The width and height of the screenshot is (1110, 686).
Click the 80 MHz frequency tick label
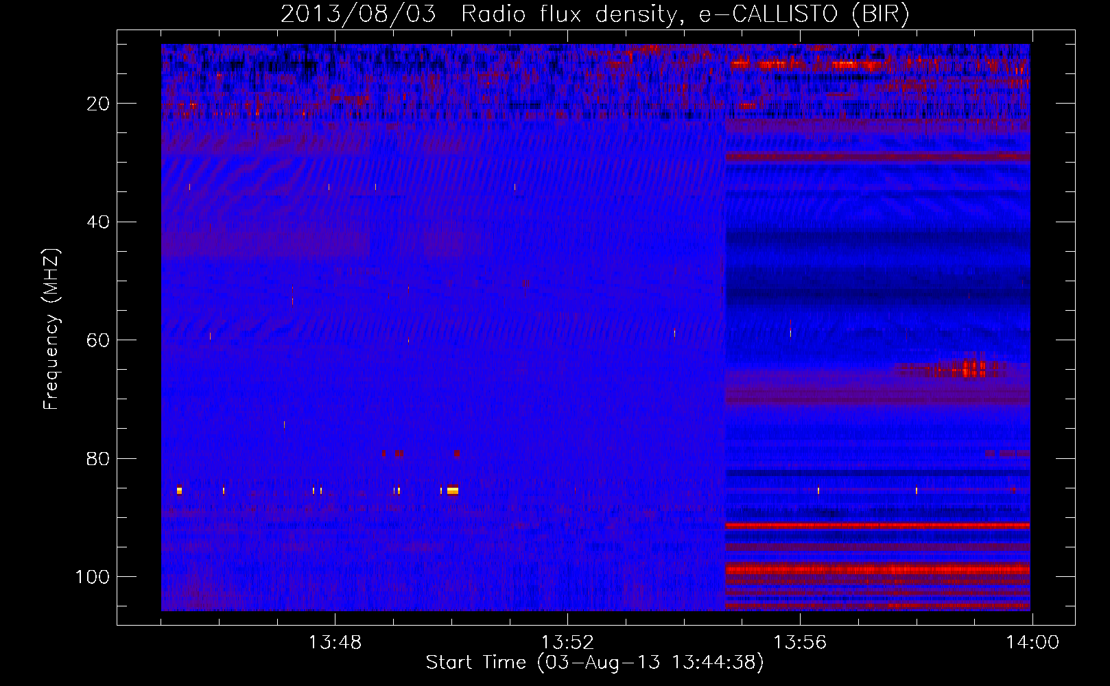(x=98, y=458)
